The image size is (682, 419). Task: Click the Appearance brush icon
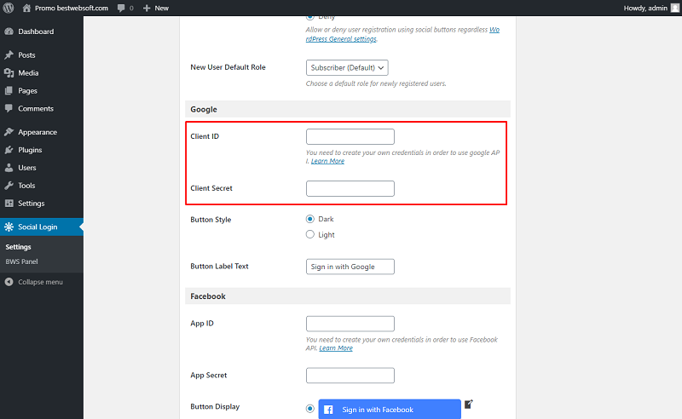click(x=9, y=132)
